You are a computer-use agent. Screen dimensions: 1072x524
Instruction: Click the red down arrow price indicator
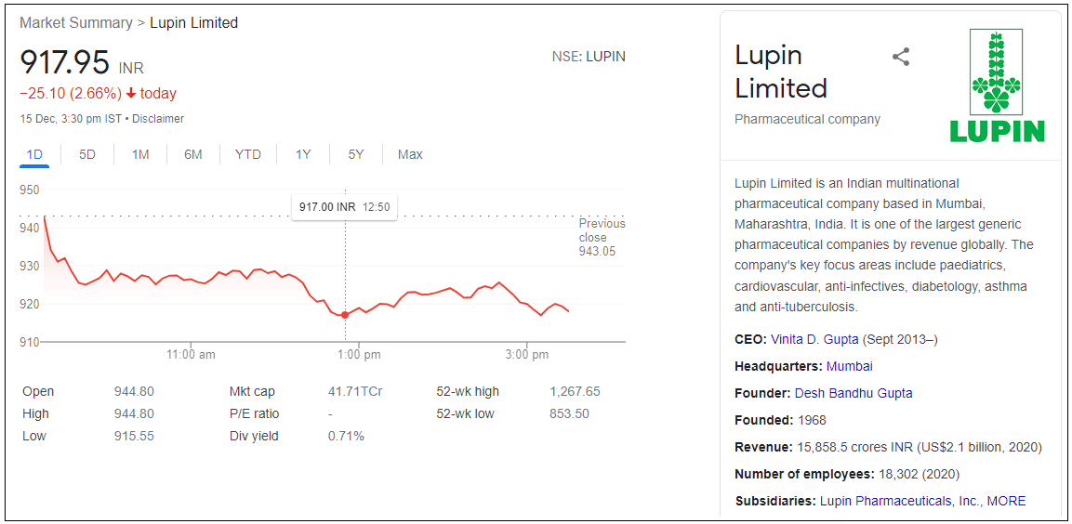click(131, 93)
